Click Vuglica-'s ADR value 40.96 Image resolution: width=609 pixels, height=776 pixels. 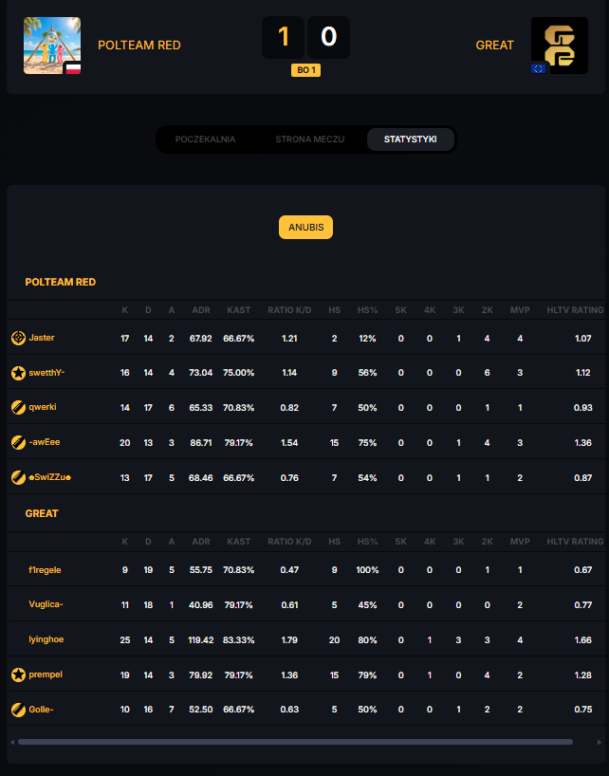(201, 604)
